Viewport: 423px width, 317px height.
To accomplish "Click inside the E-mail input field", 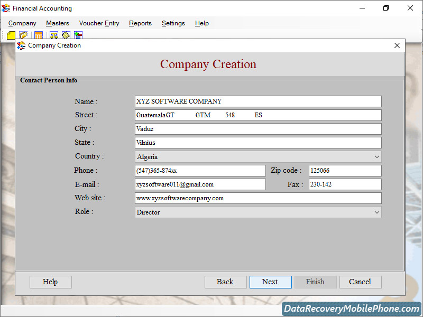I will click(x=200, y=184).
